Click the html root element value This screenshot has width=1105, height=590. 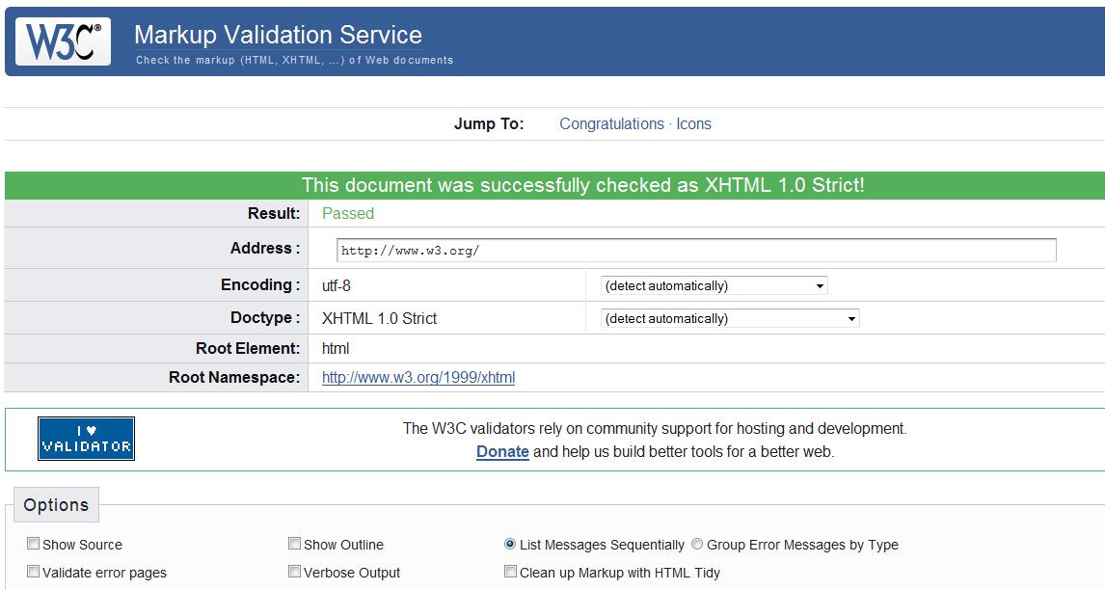(x=336, y=348)
